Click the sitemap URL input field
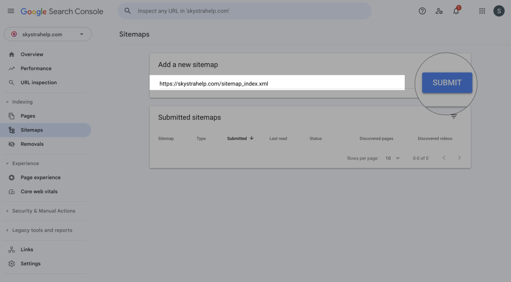Viewport: 511px width, 282px height. click(277, 84)
